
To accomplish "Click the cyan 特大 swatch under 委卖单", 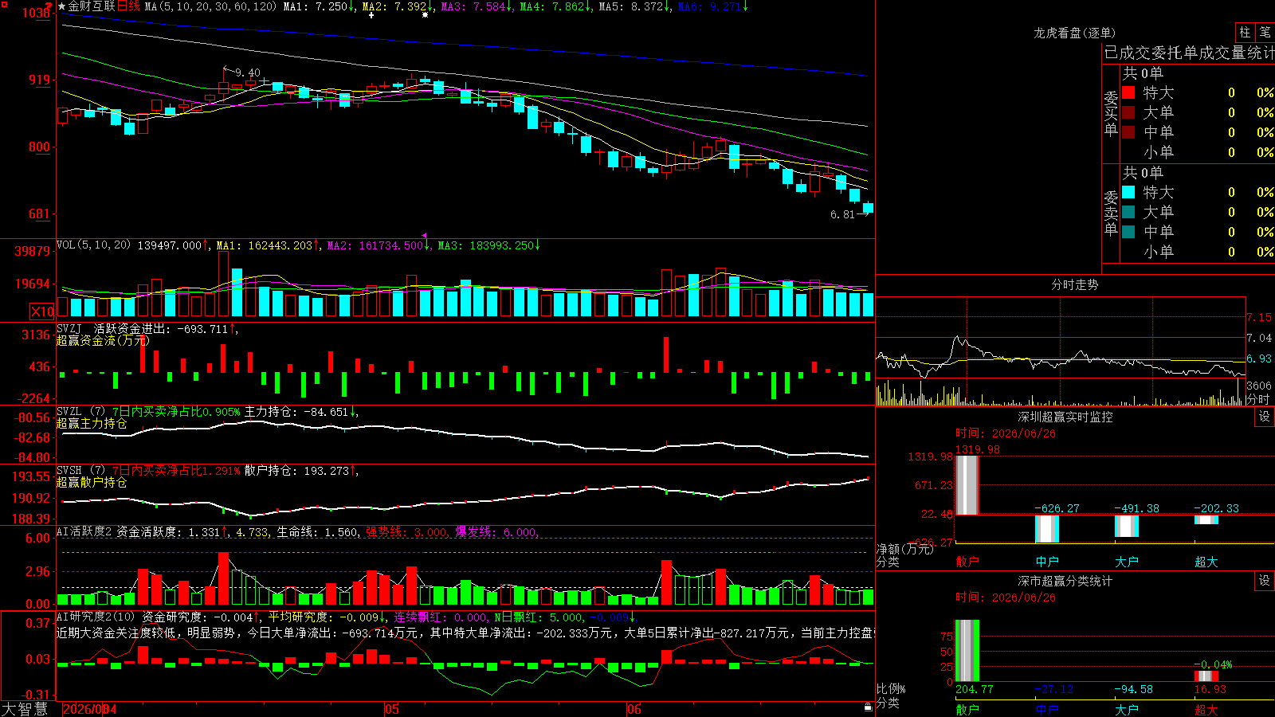I will click(1128, 192).
